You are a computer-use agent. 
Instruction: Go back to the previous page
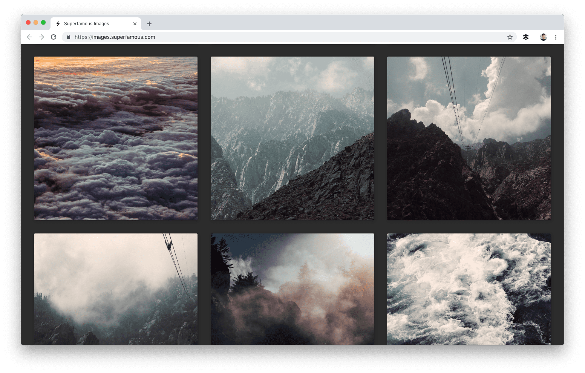tap(29, 37)
